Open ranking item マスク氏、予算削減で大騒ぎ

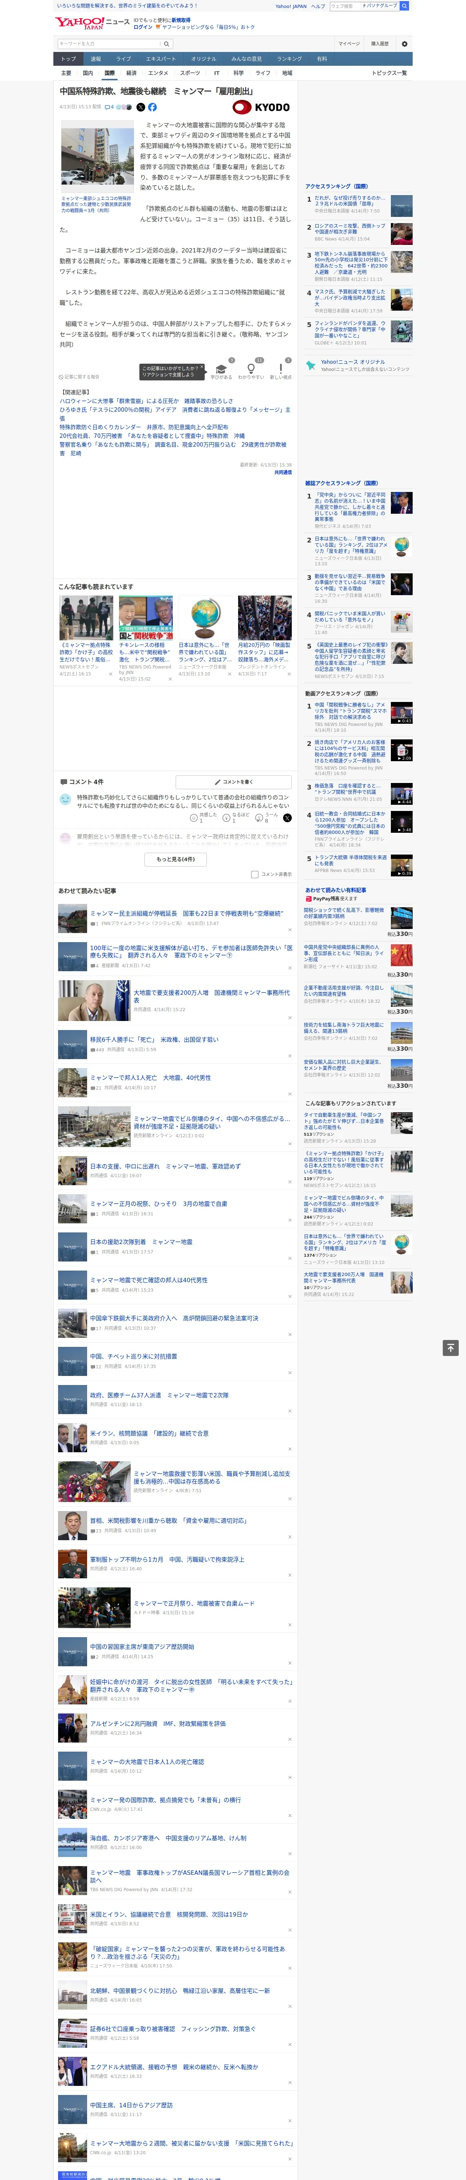pos(350,298)
